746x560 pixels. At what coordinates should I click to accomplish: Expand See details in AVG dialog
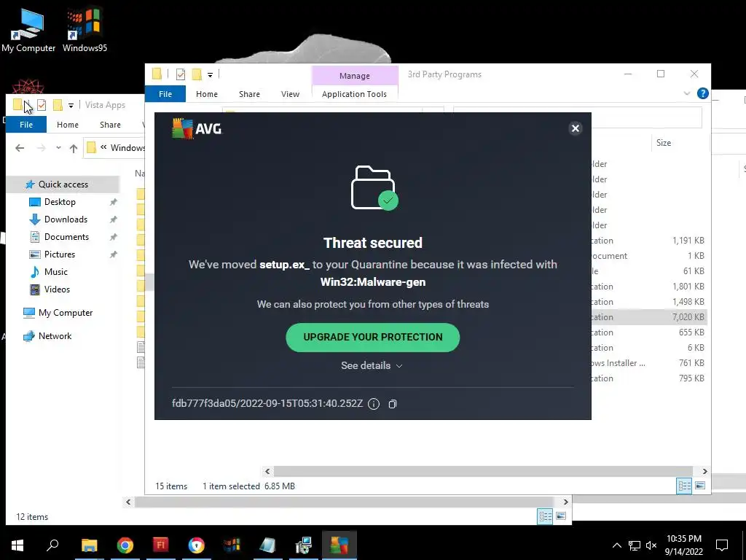[372, 365]
